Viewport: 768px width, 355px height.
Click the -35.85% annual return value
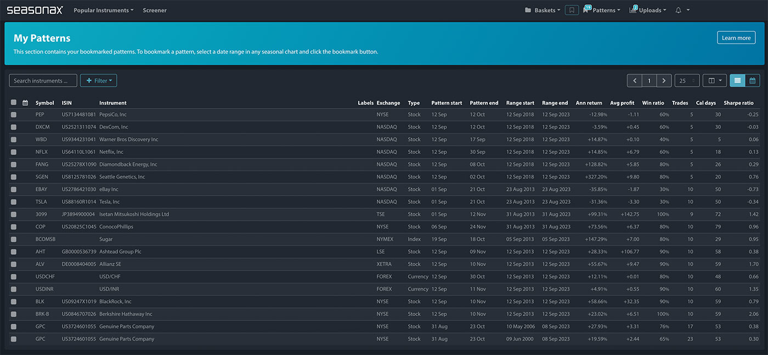(x=597, y=190)
